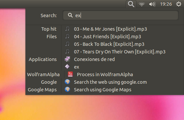184x120 pixels.
Task: Click the Files category label
Action: (x=52, y=37)
